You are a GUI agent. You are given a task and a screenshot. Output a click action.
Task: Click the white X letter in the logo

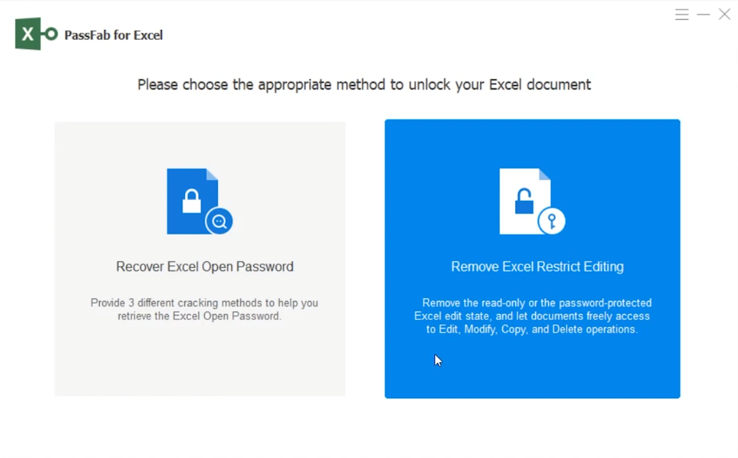[27, 35]
